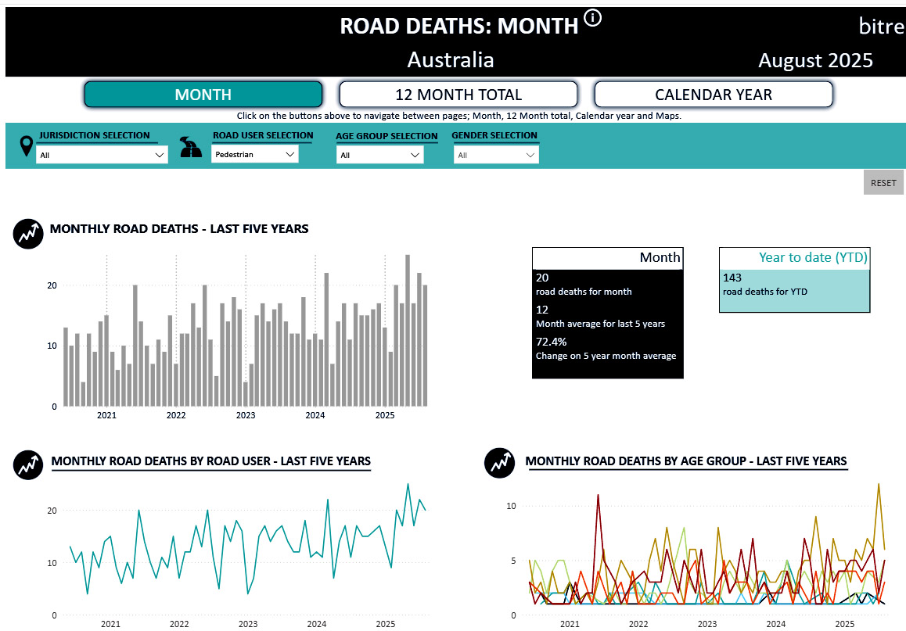
Task: Click the info icon beside Road Deaths title
Action: click(x=593, y=18)
